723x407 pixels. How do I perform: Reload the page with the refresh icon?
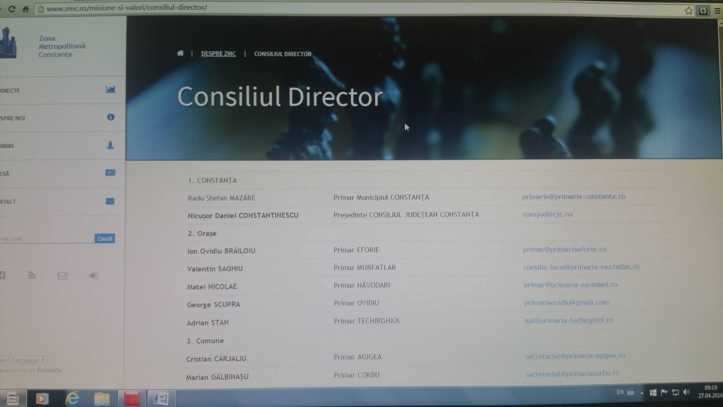[x=12, y=9]
